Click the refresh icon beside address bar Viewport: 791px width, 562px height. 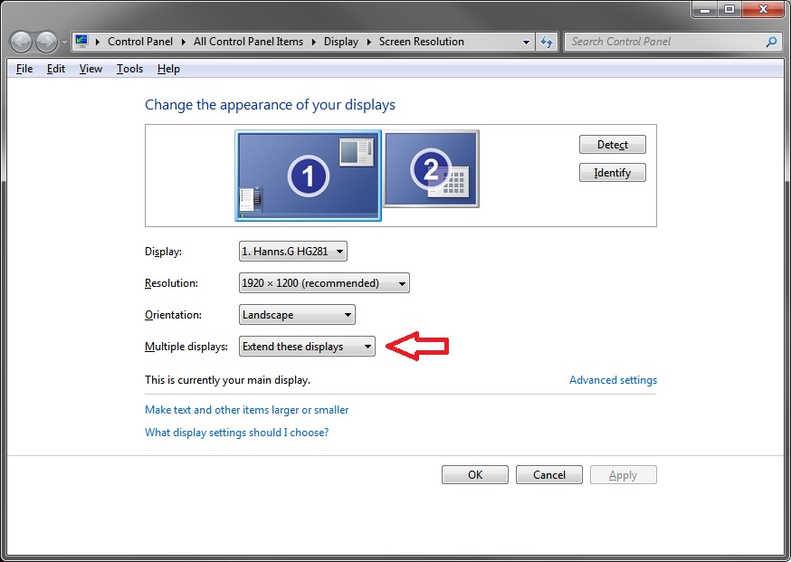tap(547, 42)
